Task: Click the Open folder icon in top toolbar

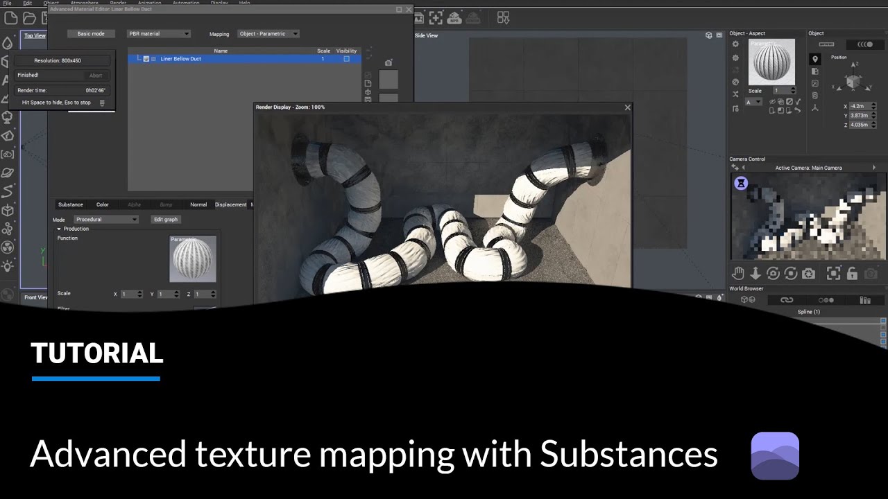Action: coord(29,18)
